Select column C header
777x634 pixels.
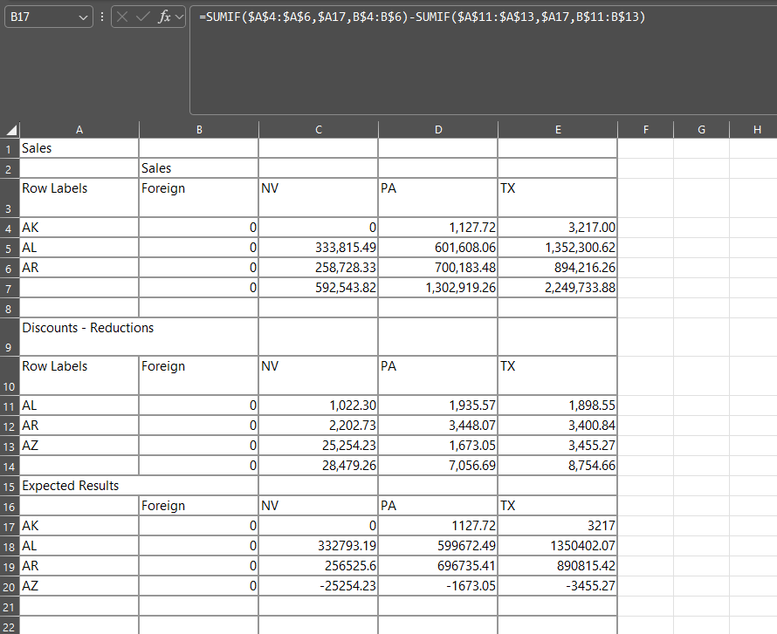coord(318,130)
